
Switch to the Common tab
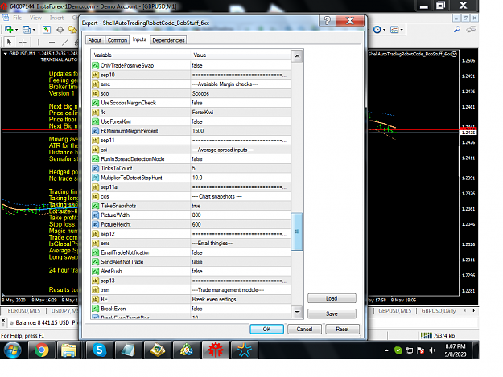point(117,40)
